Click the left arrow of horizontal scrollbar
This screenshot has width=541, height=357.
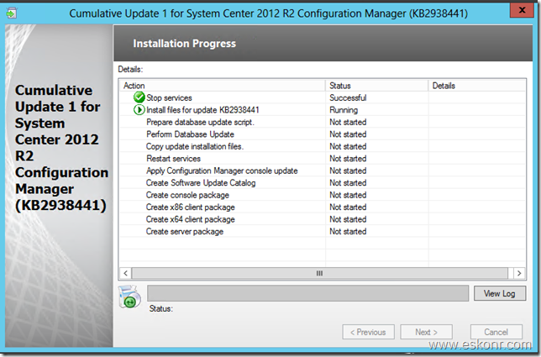(126, 273)
